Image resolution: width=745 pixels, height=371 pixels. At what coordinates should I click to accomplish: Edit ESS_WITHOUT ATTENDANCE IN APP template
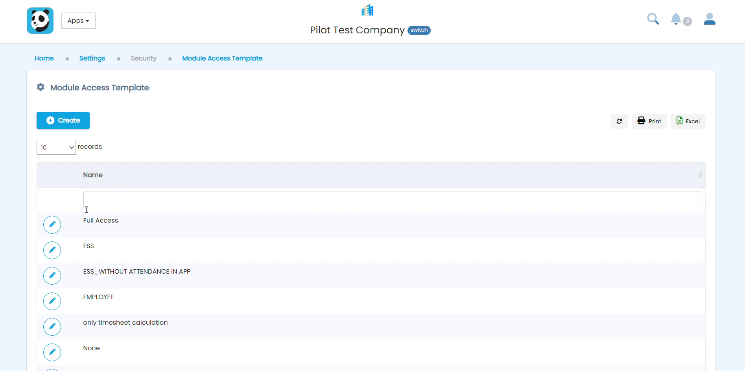coord(52,276)
